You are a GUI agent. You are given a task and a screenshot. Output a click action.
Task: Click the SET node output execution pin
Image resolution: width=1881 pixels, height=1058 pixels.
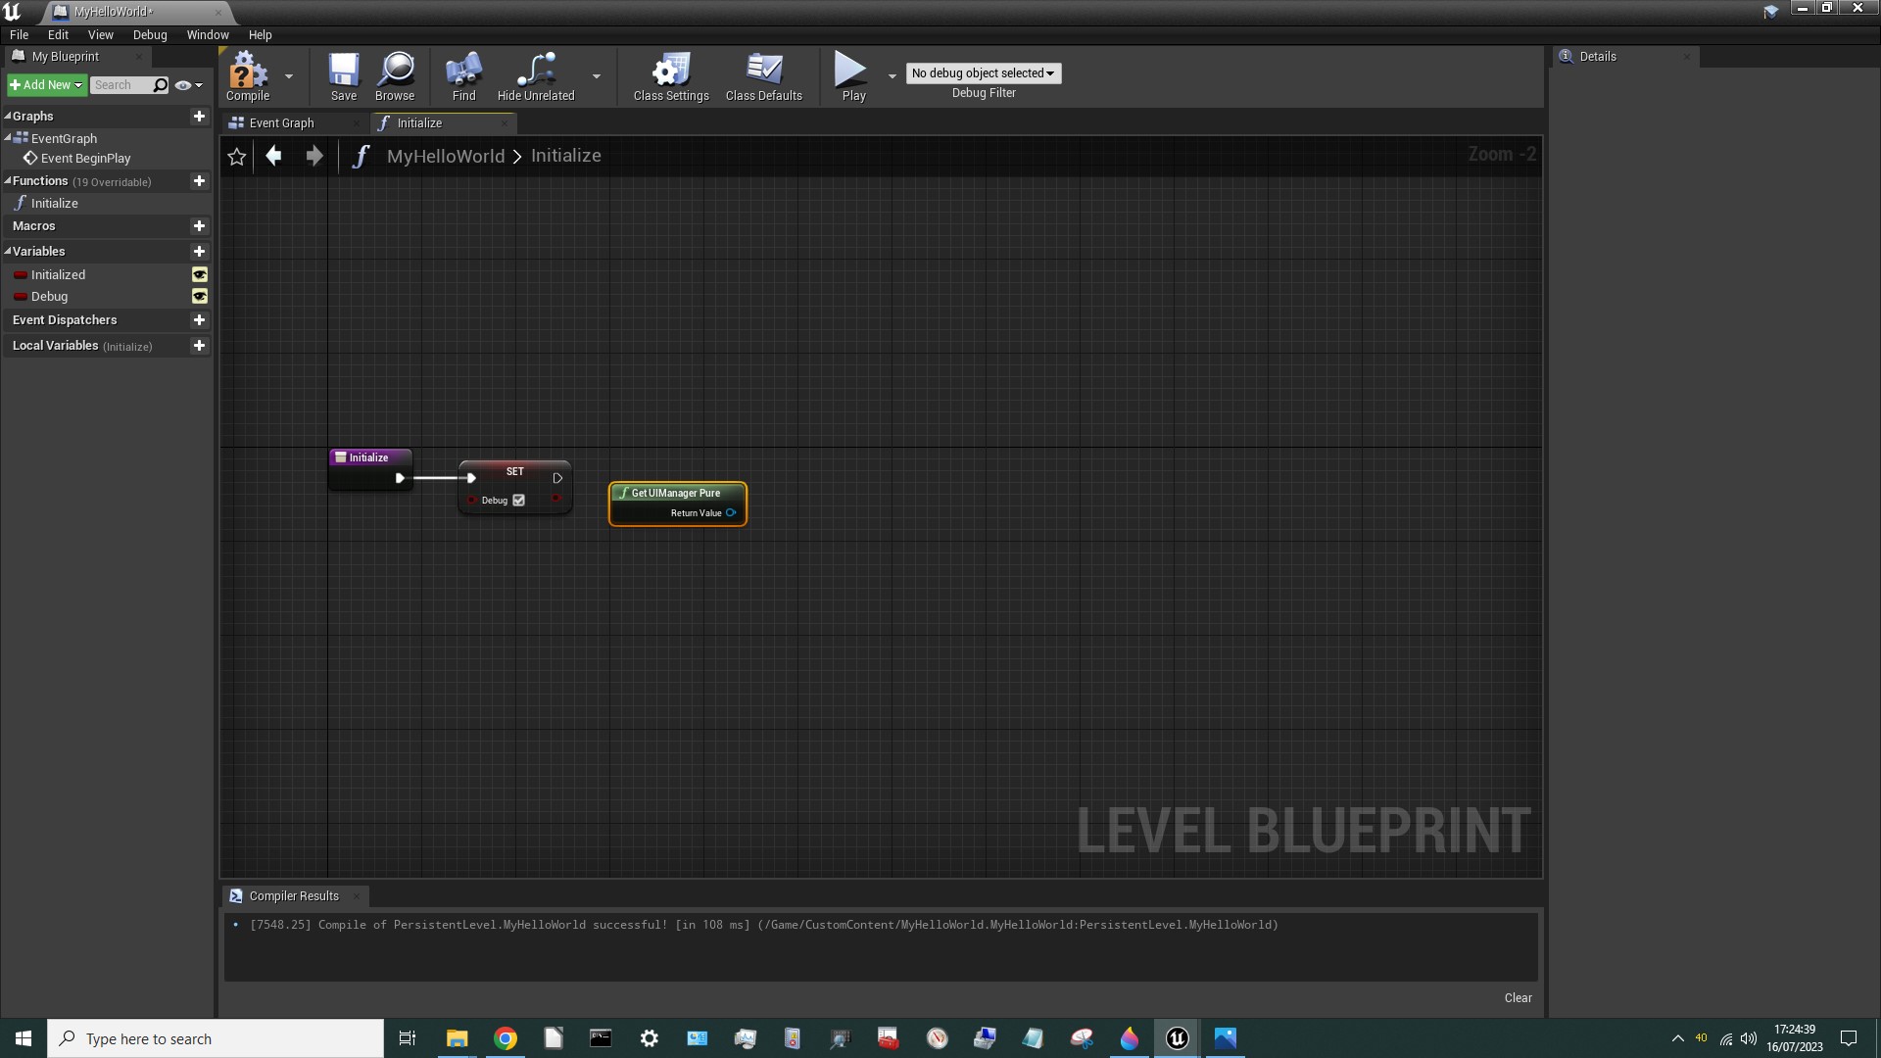tap(557, 478)
